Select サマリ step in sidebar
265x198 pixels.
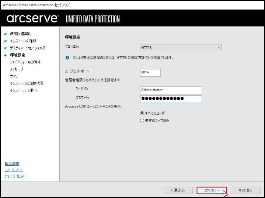(x=14, y=76)
